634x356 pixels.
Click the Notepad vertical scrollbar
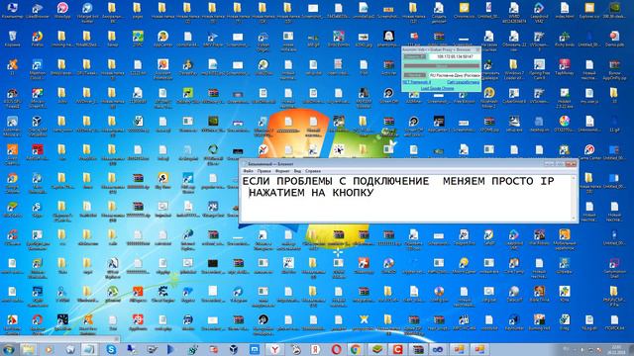[x=574, y=198]
